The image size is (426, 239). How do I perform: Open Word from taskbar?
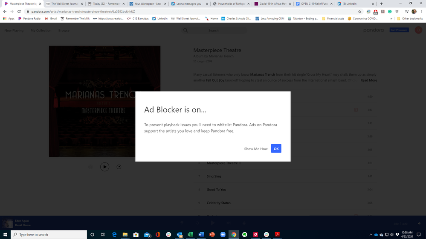[201, 235]
